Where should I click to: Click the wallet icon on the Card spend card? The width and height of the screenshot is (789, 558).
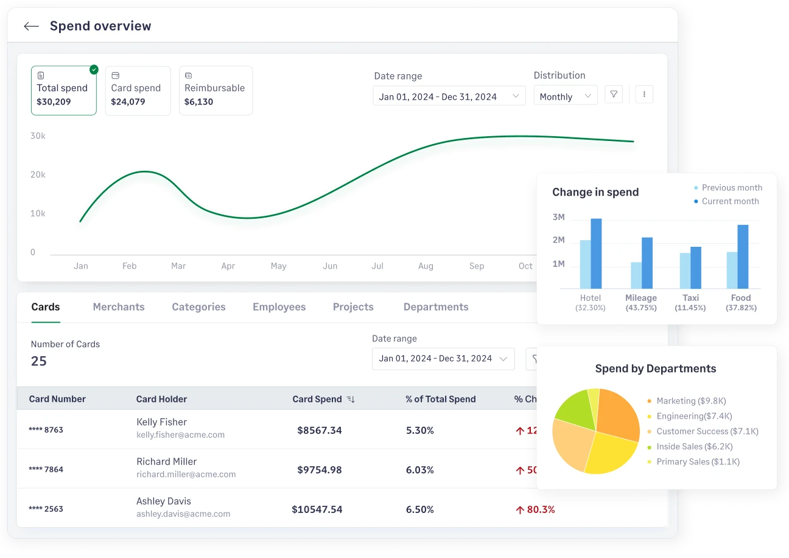[114, 75]
